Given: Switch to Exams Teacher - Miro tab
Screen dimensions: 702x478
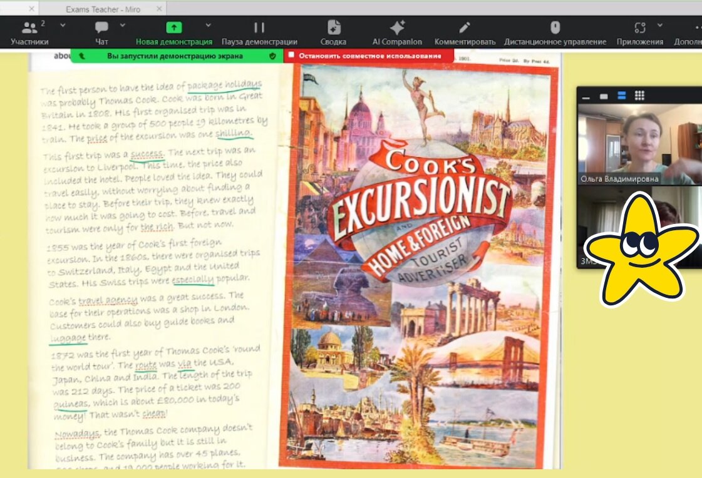Looking at the screenshot, I should click(x=103, y=9).
